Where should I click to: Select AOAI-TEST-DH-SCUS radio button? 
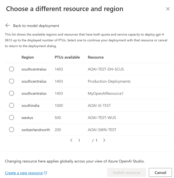click(x=12, y=69)
